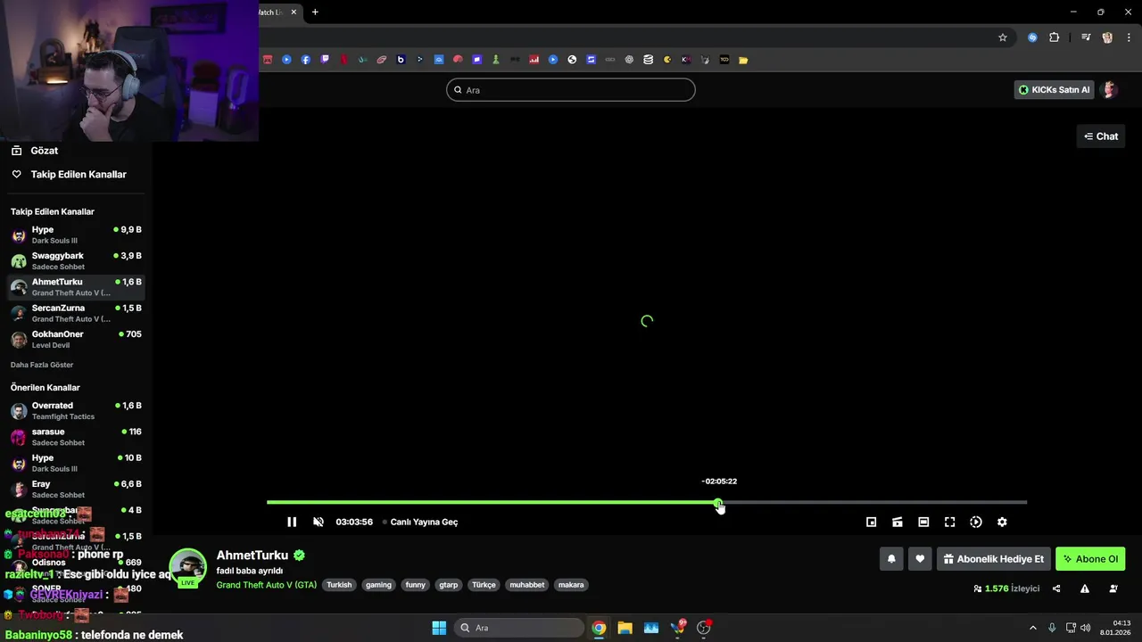Open Chrome three-dot menu

[1129, 37]
